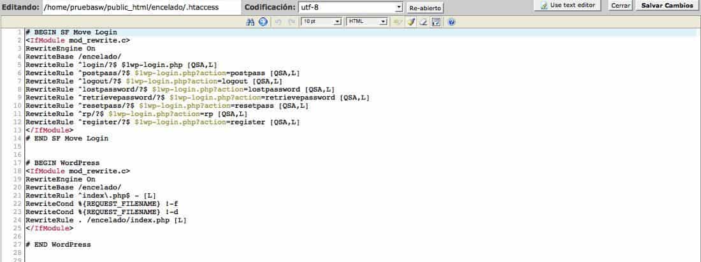This screenshot has height=262, width=701.
Task: Click the first '<IfModule mod_rewrite.c>' on line 2
Action: (x=78, y=40)
